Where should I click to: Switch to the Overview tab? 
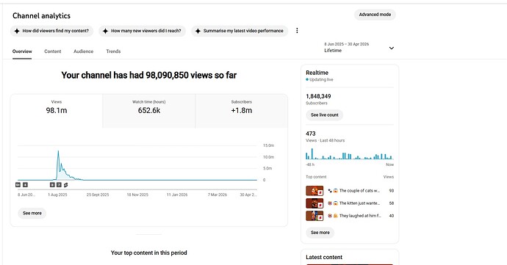click(22, 51)
